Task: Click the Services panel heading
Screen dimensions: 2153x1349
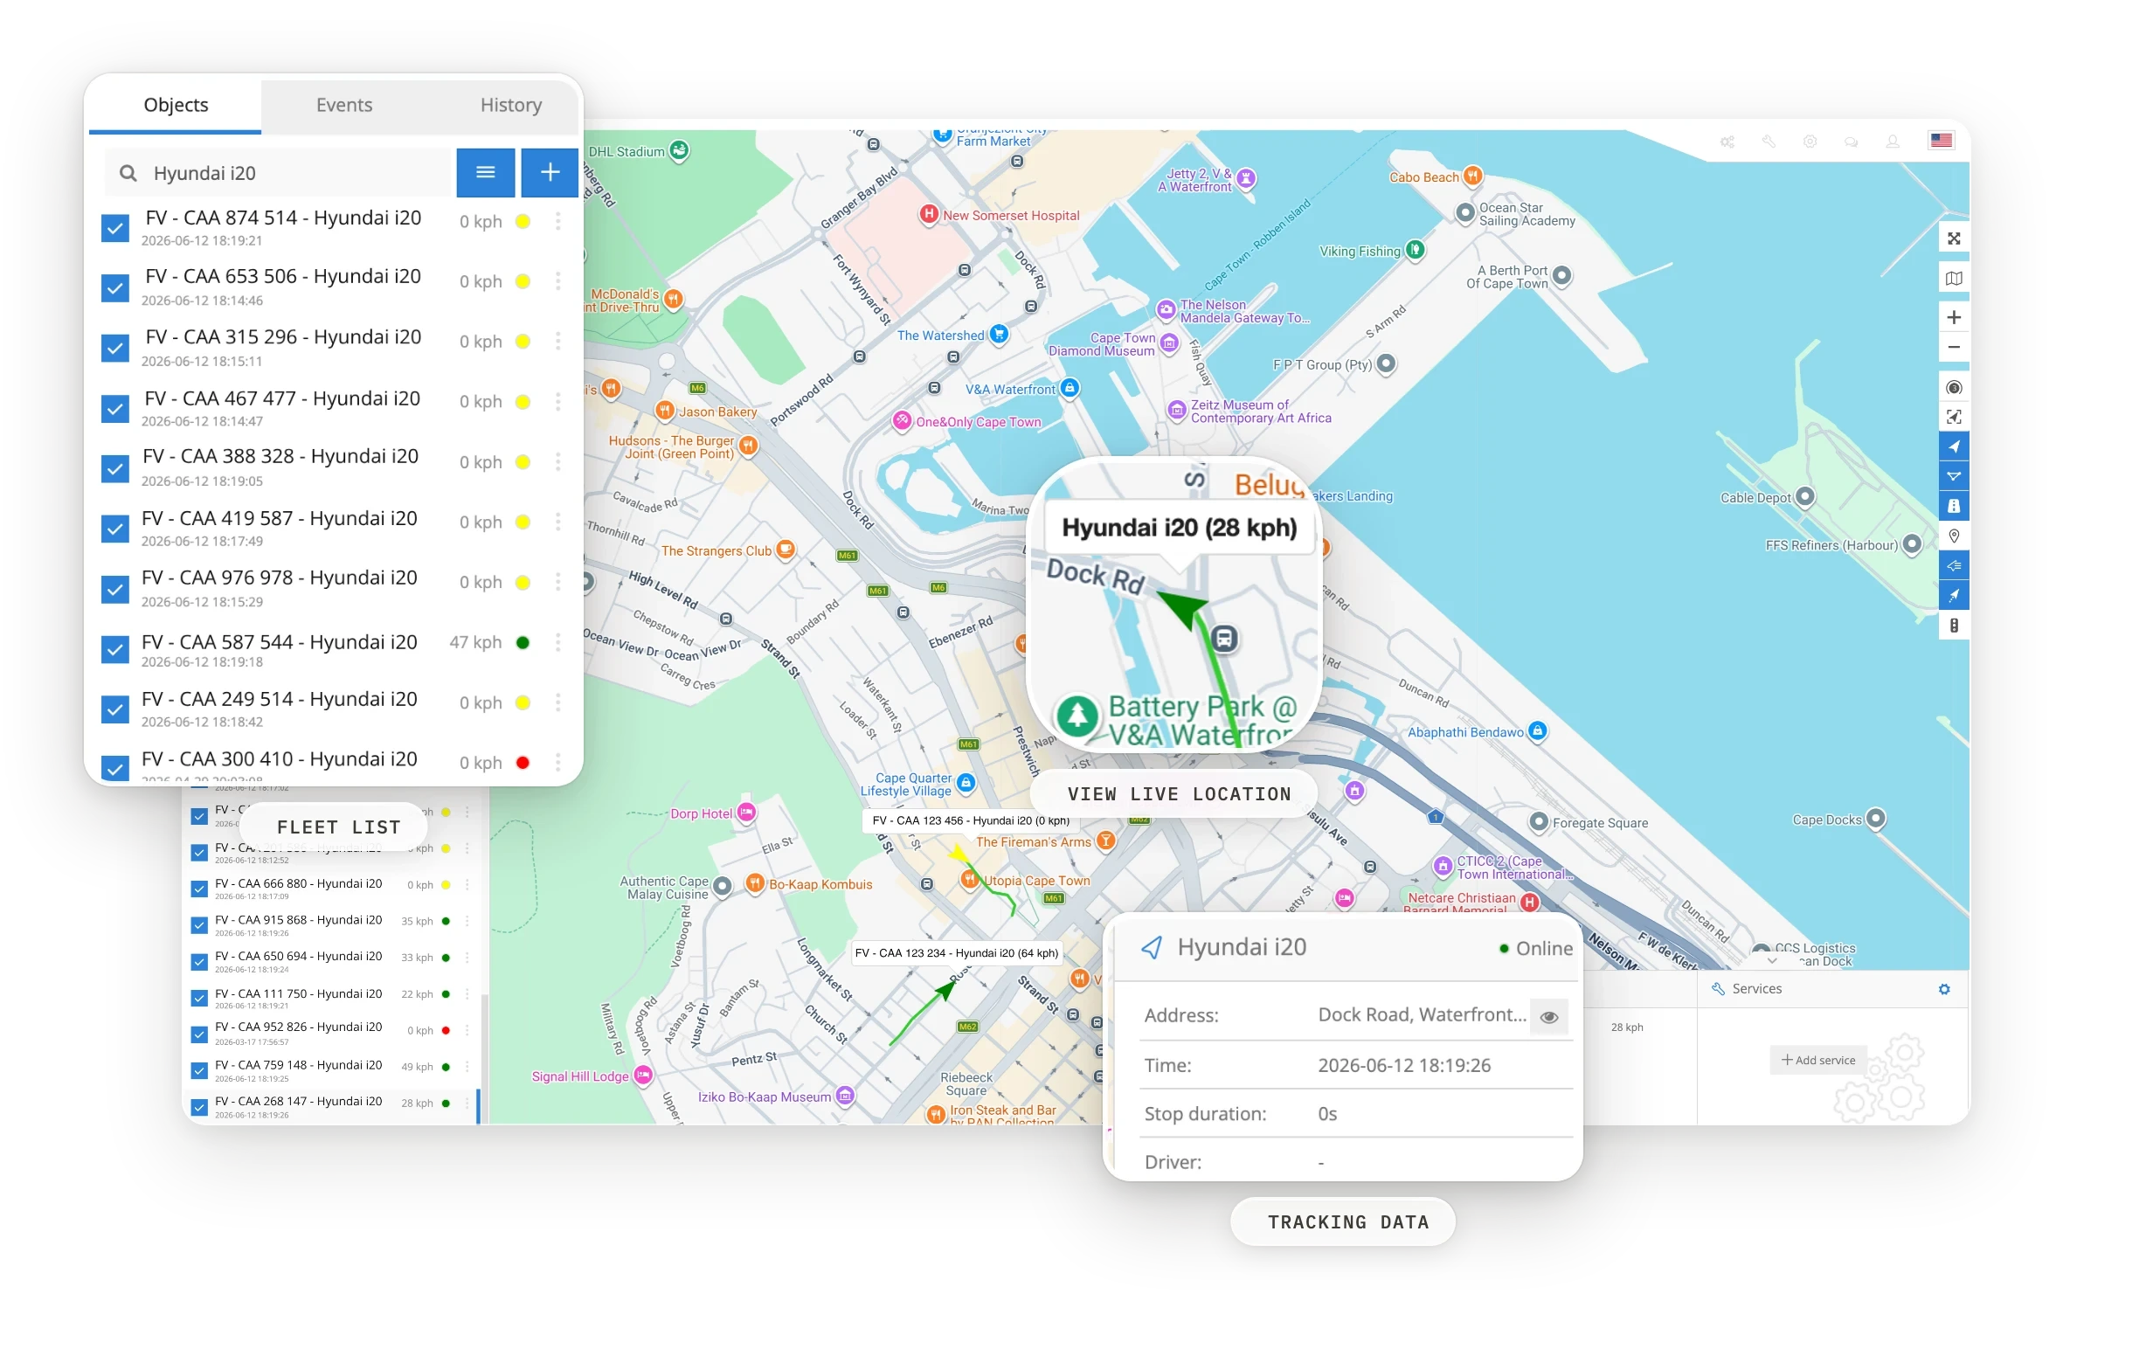Action: click(1756, 988)
